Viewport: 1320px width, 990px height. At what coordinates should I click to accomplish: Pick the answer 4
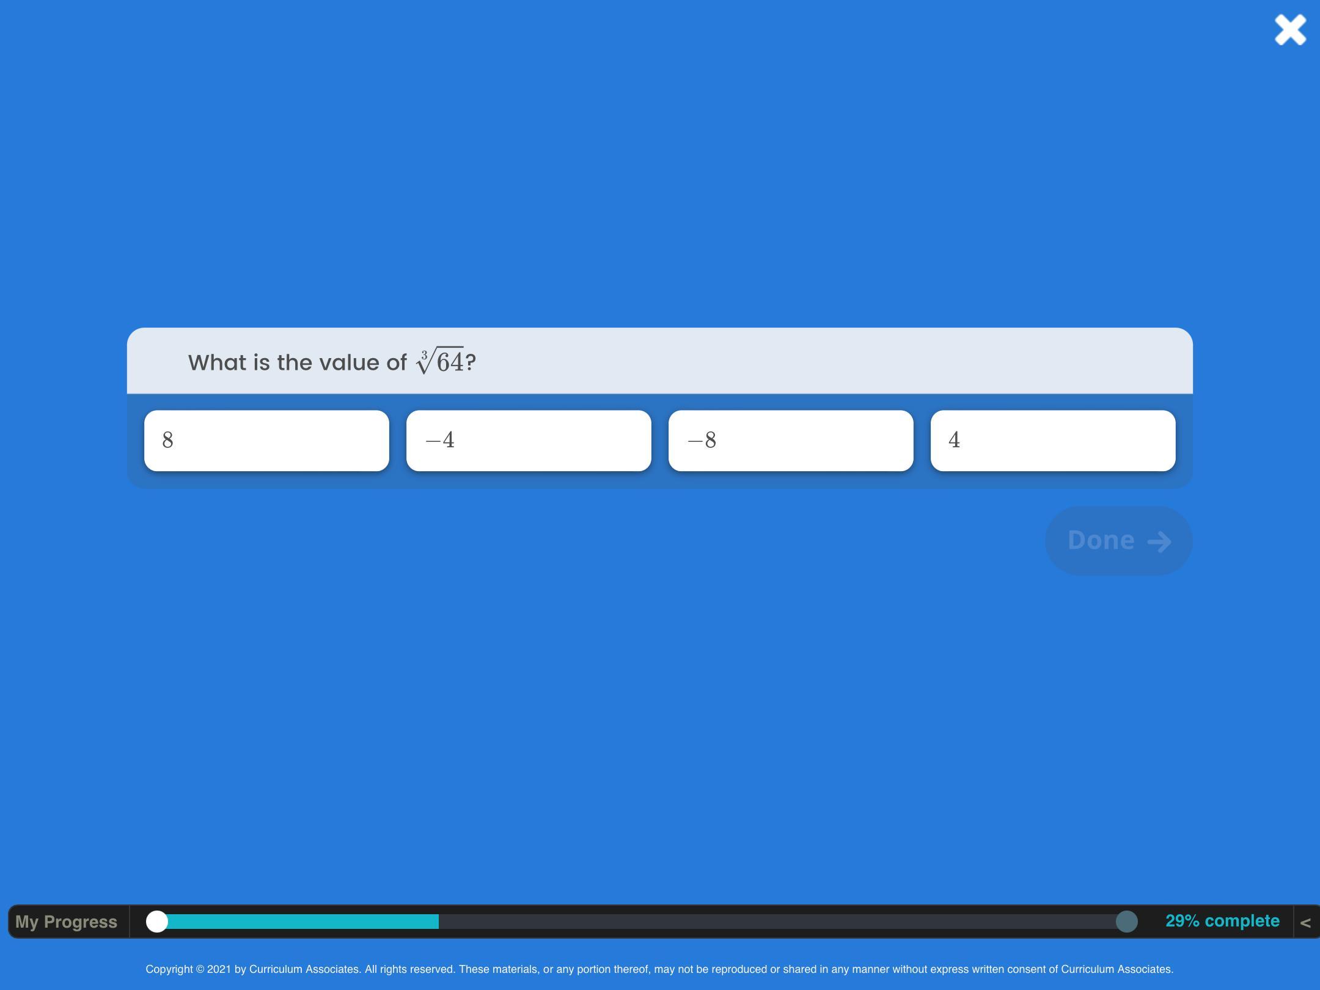click(x=1052, y=441)
